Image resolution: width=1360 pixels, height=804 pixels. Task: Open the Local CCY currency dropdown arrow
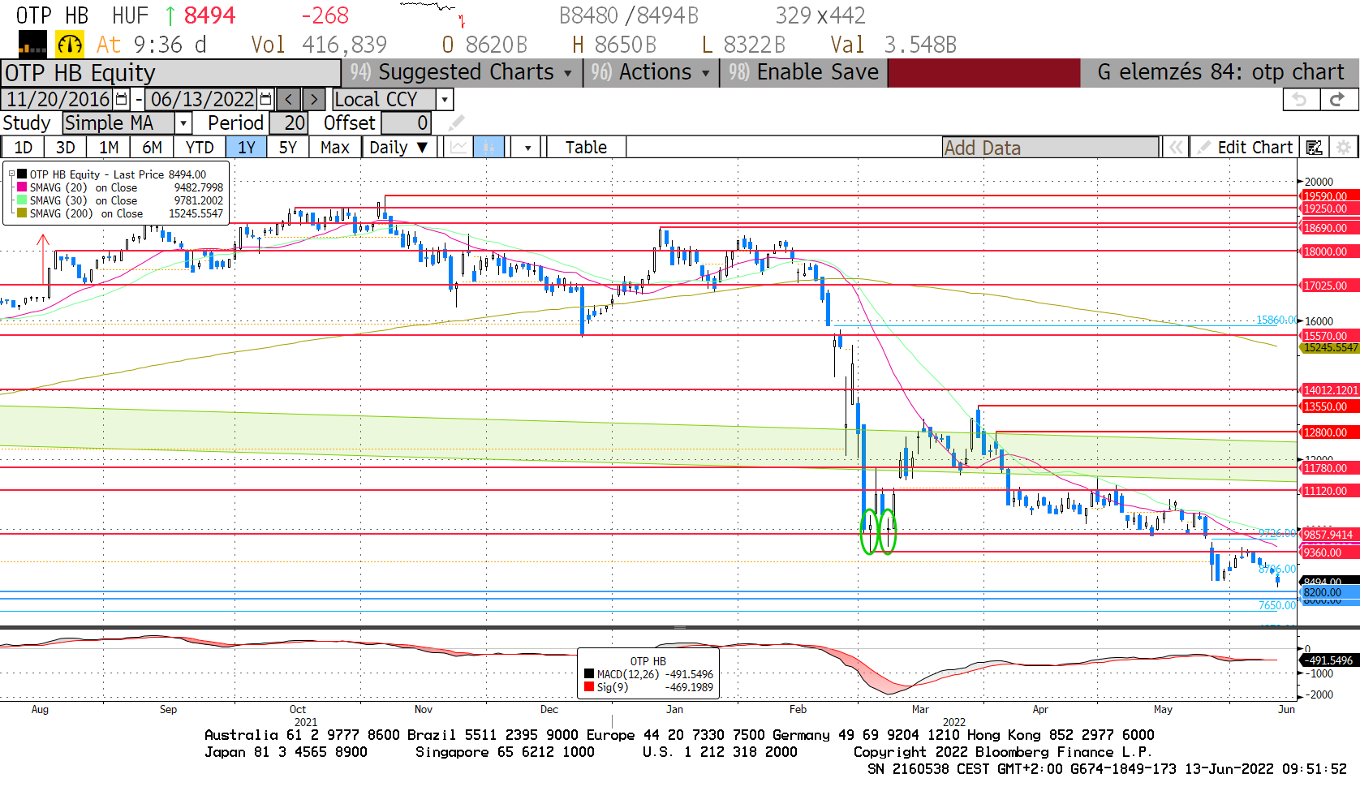444,99
